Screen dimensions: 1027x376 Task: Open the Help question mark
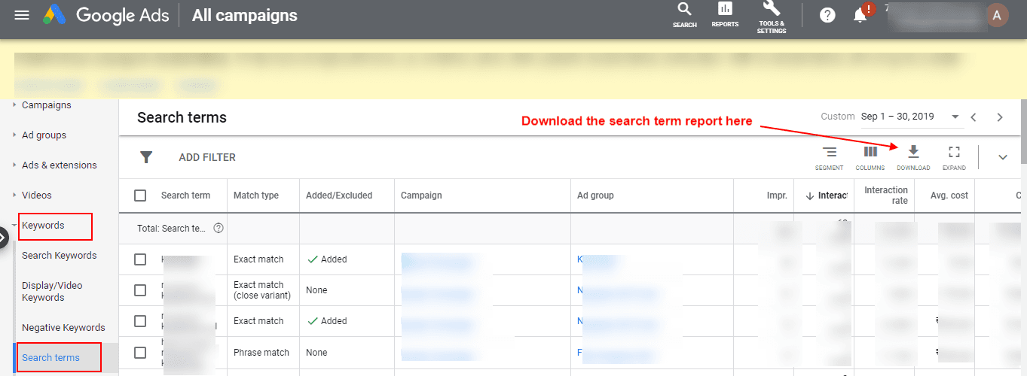pyautogui.click(x=827, y=15)
